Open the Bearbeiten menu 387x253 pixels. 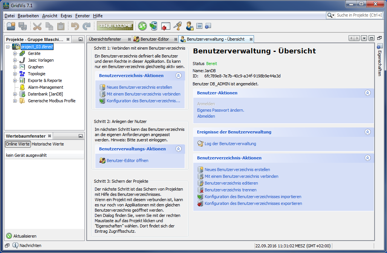tap(28, 16)
